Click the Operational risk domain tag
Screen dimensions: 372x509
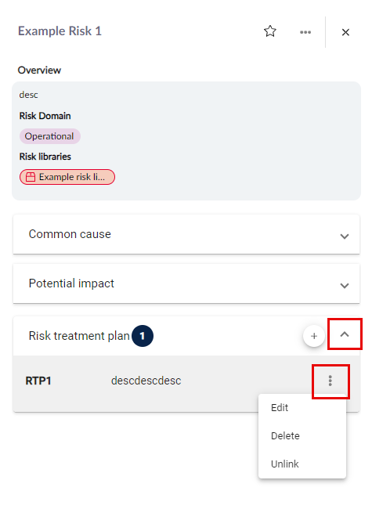[49, 136]
